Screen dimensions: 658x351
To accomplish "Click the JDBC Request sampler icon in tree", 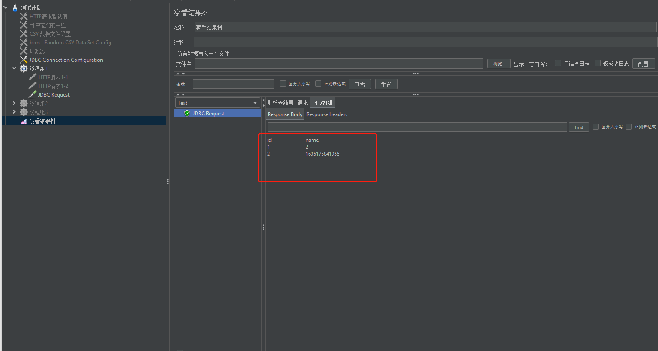I will [32, 95].
